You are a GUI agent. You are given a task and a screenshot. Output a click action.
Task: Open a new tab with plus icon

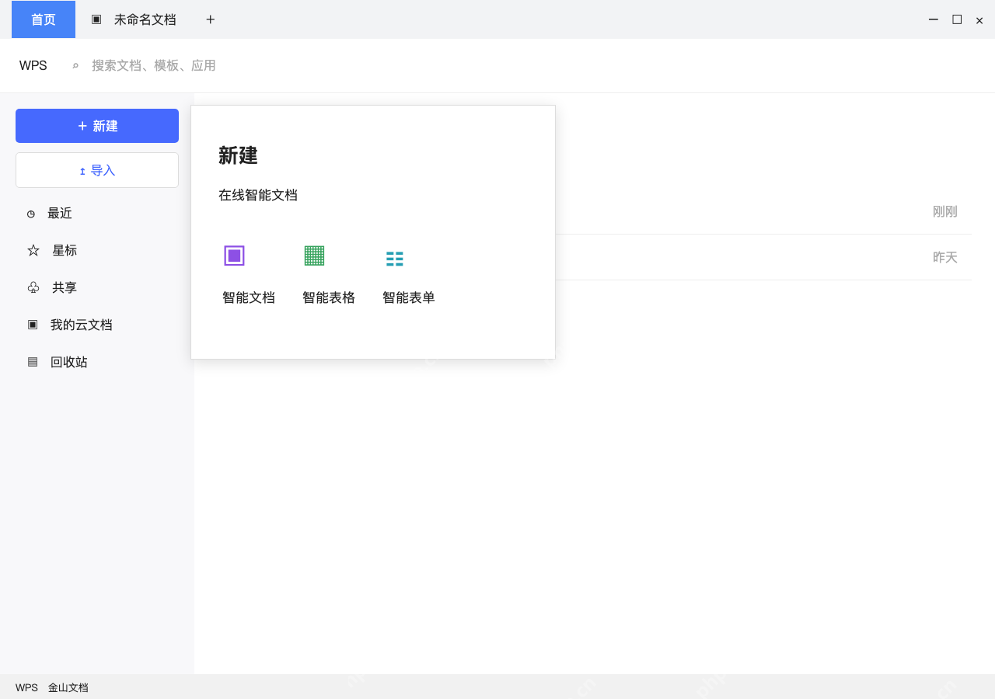pos(210,19)
